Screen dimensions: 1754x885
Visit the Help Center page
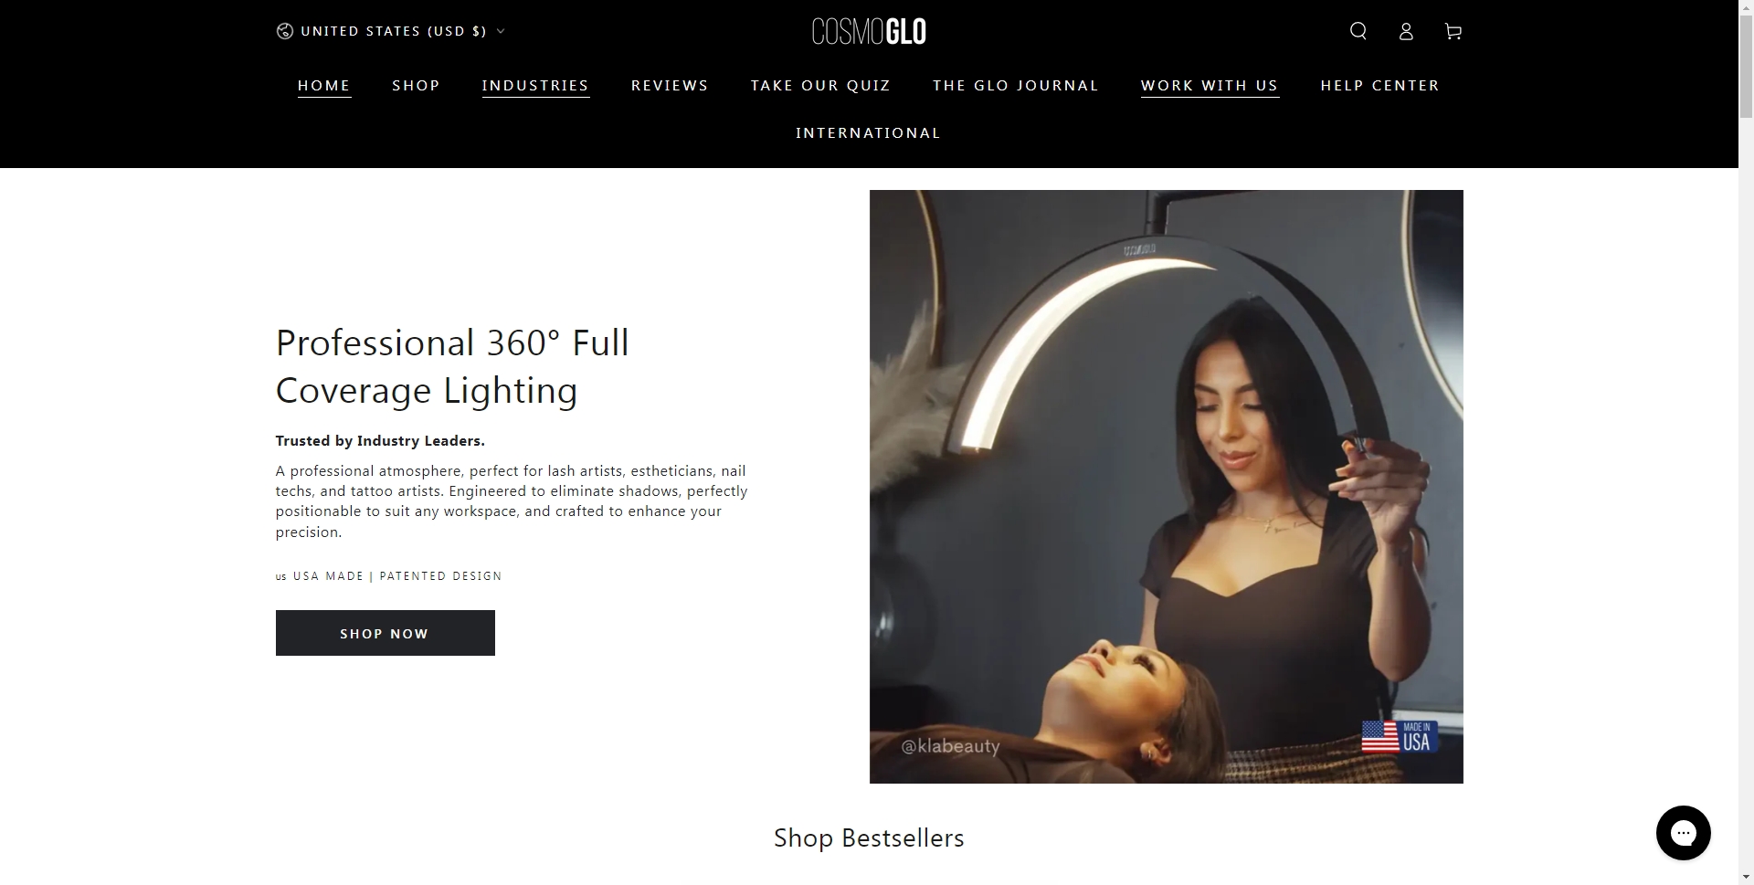click(x=1380, y=85)
